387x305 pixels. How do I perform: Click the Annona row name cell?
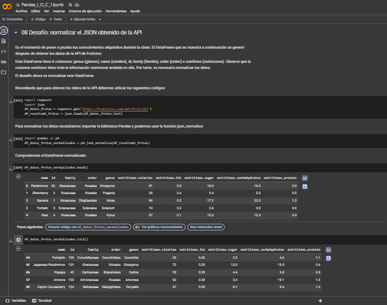[x=59, y=280]
